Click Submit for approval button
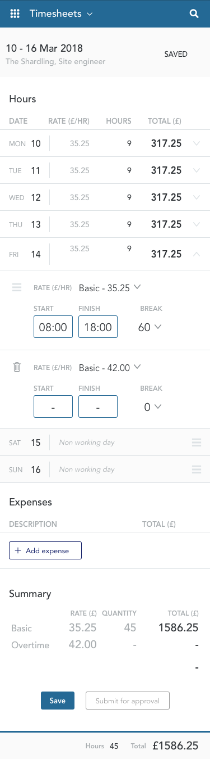 point(128,701)
